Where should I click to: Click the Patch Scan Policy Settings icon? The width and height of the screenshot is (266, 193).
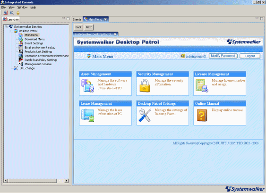point(21,60)
